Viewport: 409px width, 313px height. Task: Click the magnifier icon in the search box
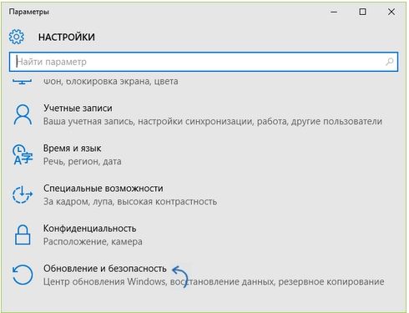(x=390, y=62)
